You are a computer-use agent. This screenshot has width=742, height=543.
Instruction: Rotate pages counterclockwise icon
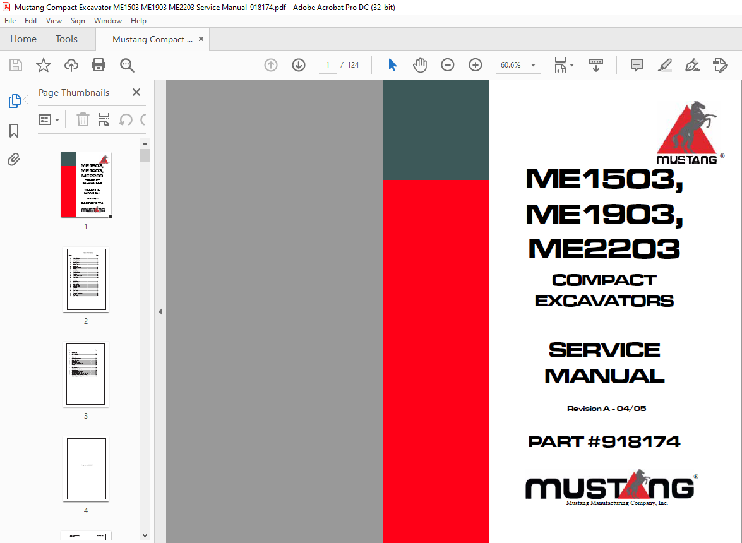pos(126,119)
